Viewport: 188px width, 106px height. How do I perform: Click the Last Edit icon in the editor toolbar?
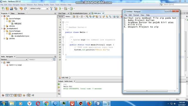click(74, 16)
